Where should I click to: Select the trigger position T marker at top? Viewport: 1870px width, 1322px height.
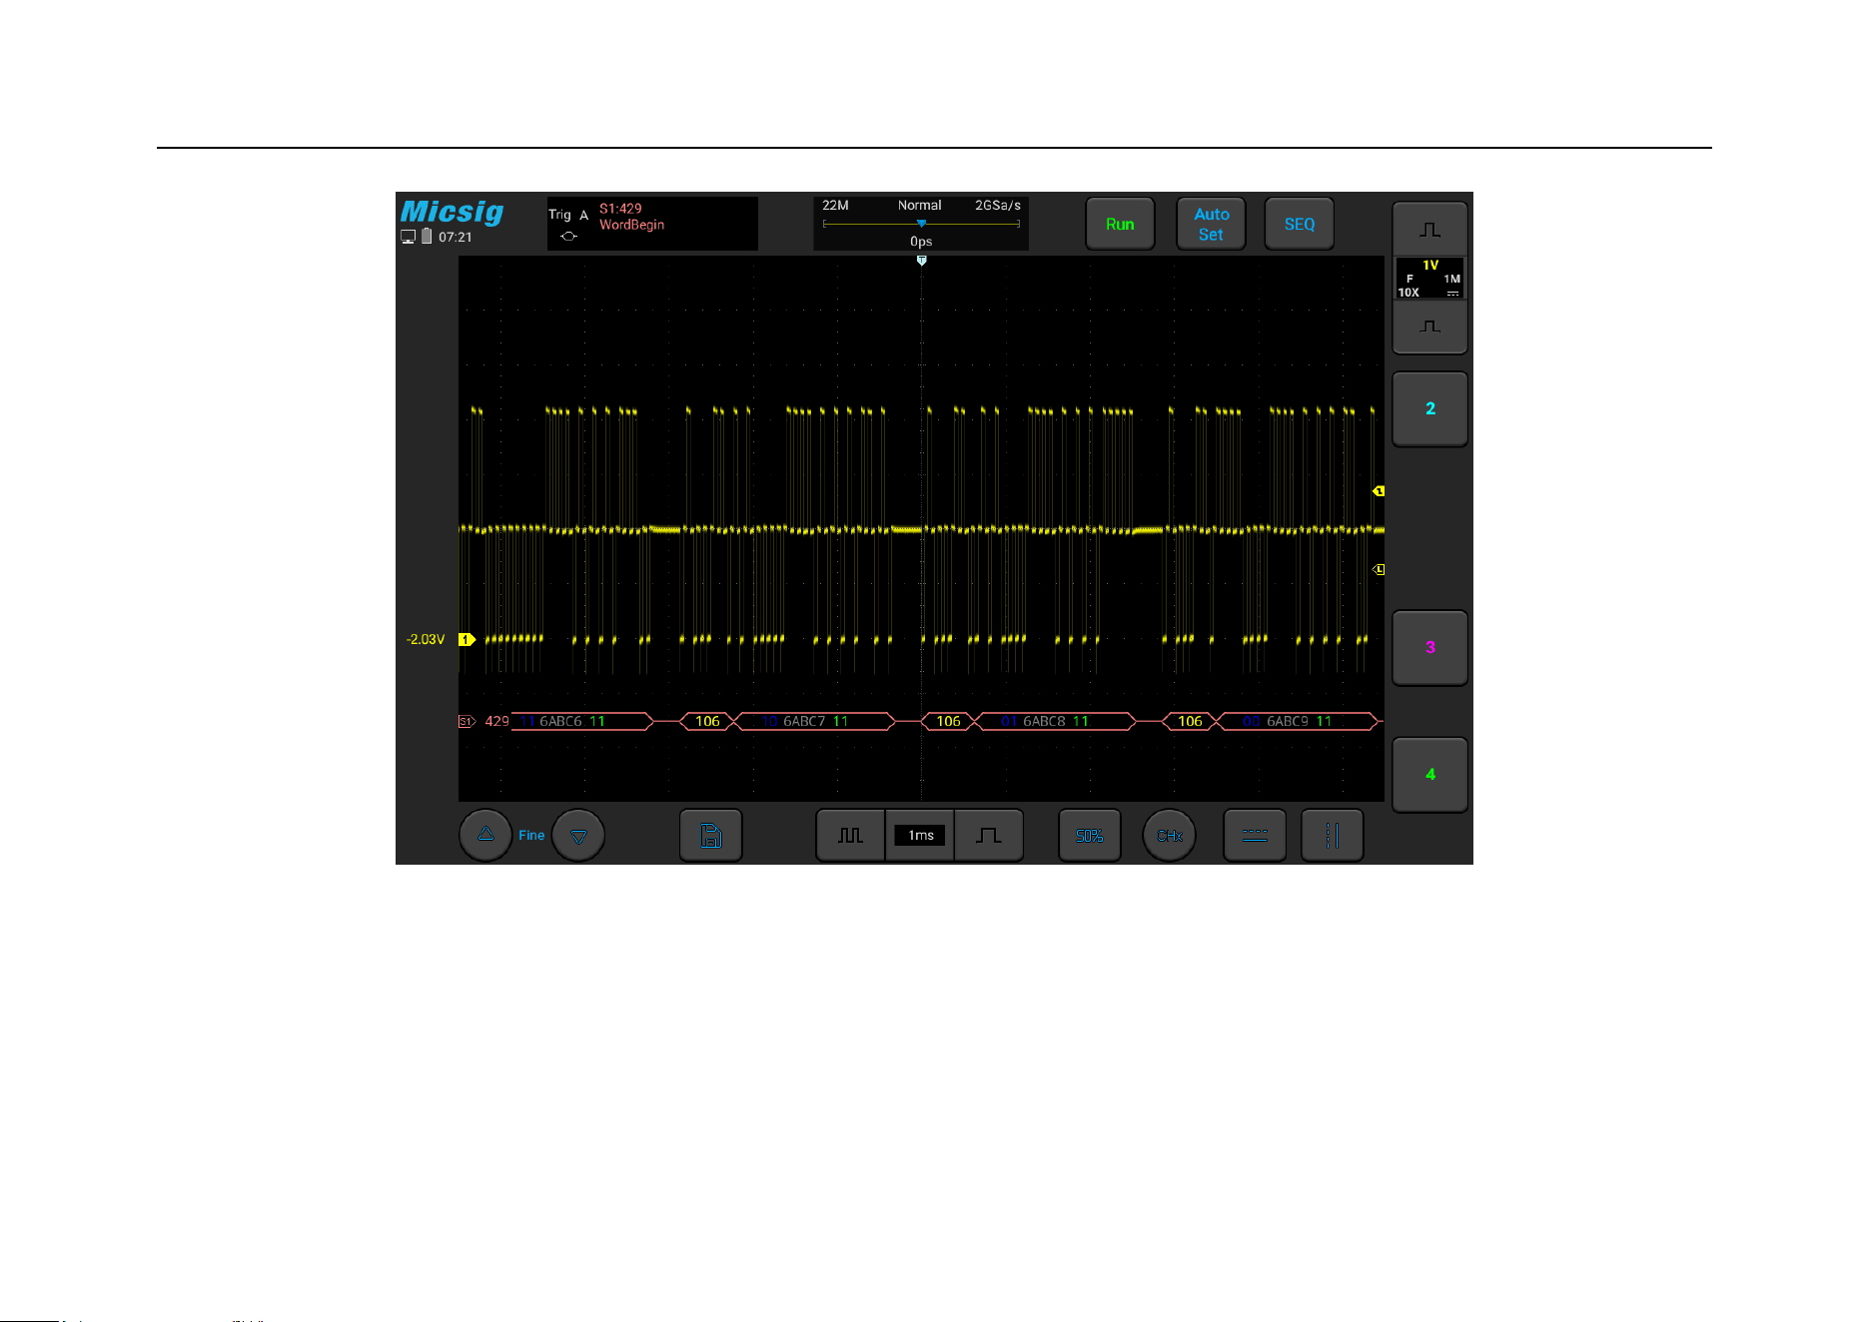(x=921, y=261)
